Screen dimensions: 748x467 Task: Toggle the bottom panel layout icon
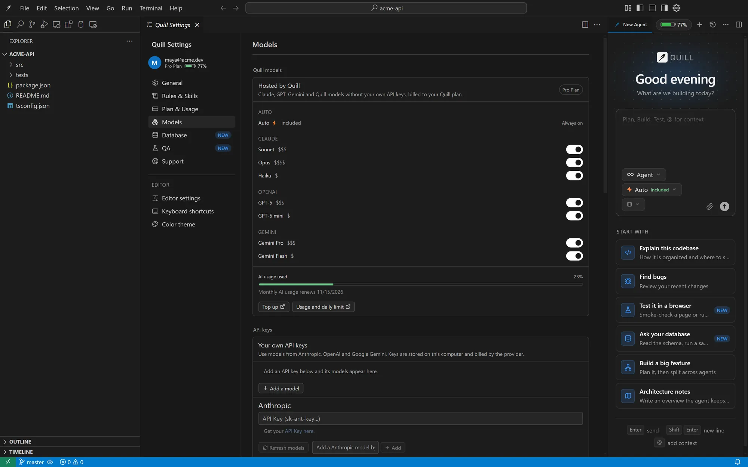click(x=652, y=8)
